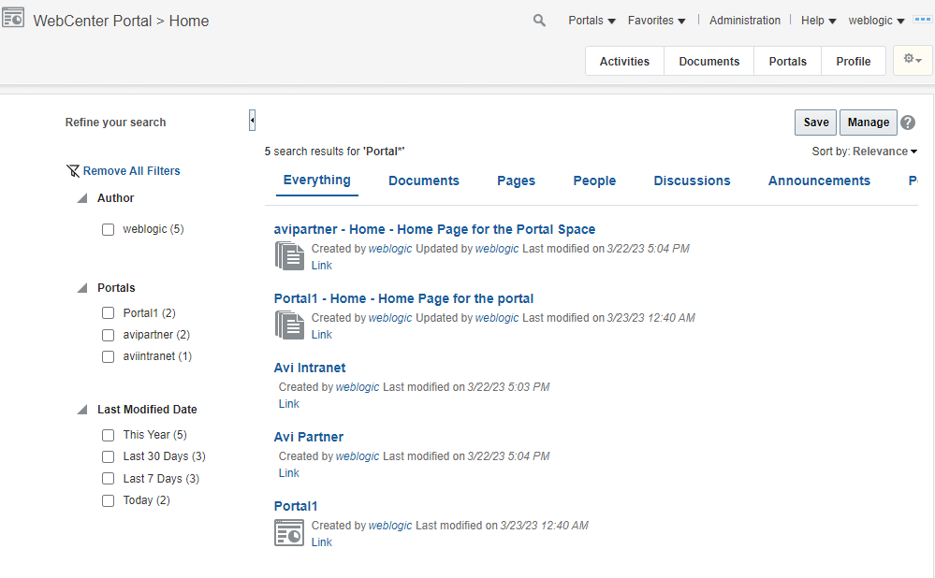Click the Remove All Filters link
This screenshot has width=935, height=578.
coord(131,171)
